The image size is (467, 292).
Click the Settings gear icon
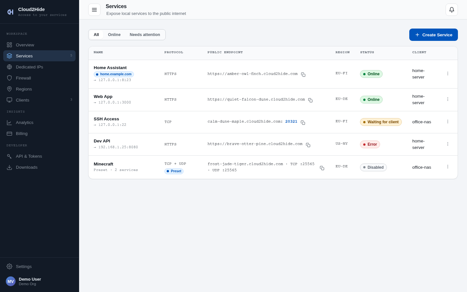(9, 266)
